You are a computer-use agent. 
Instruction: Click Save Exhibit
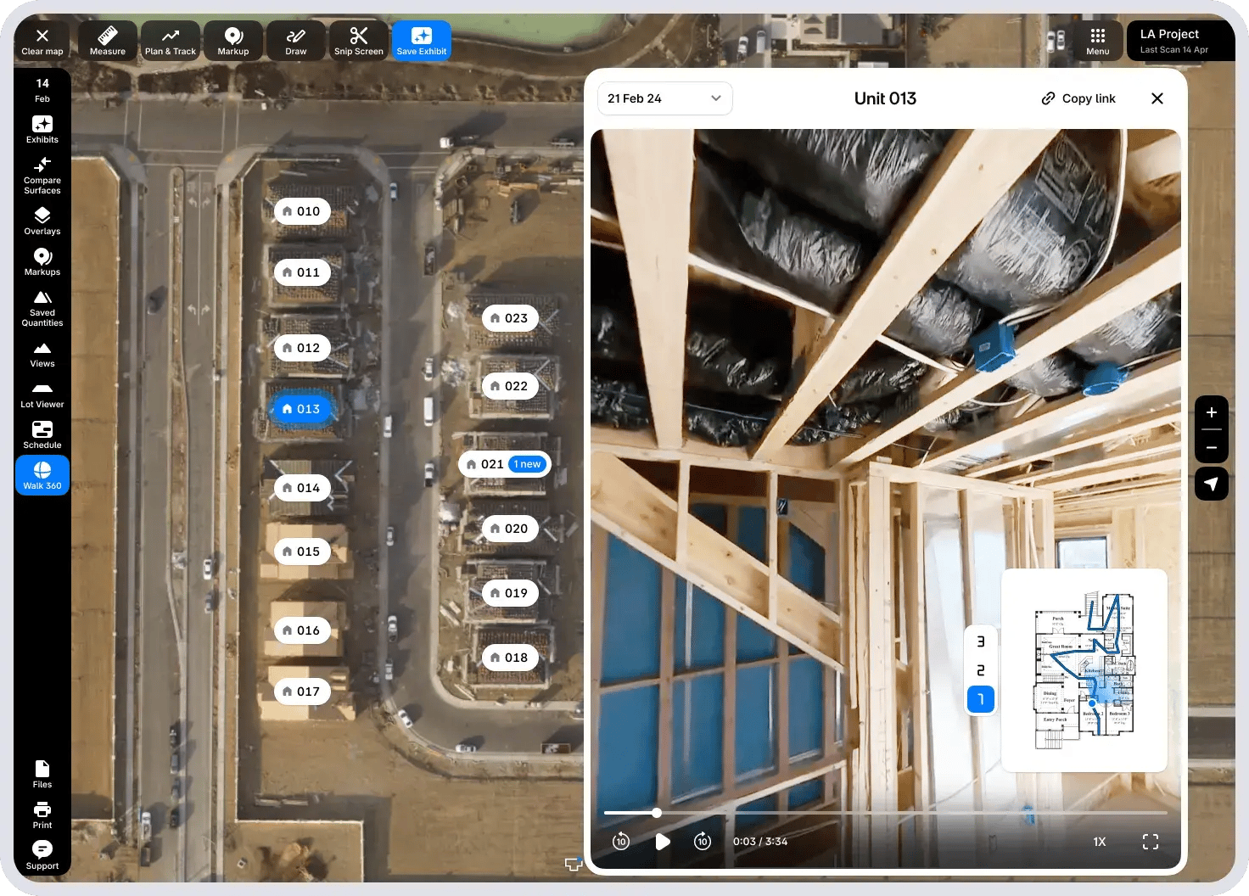point(422,40)
